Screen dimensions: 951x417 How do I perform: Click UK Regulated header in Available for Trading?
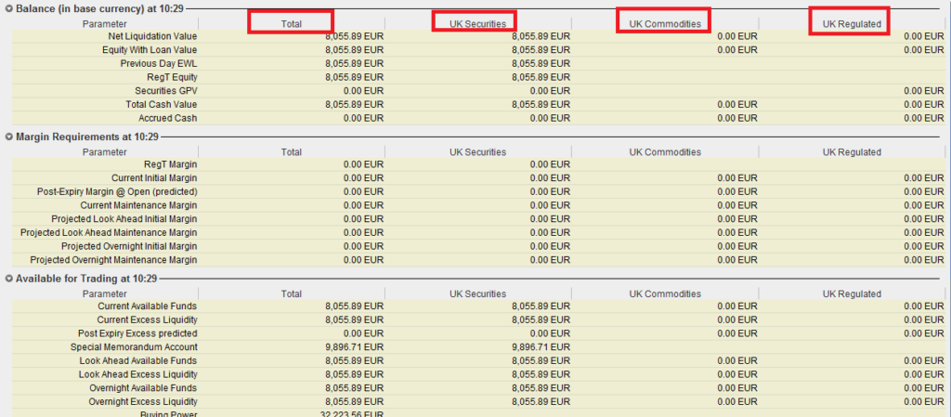(x=852, y=294)
